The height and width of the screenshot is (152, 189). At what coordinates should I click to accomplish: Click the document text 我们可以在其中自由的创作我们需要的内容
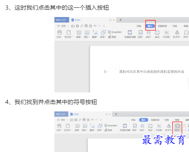click(152, 72)
